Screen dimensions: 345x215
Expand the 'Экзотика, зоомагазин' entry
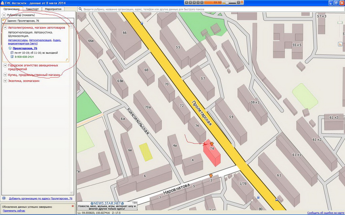(x=5, y=81)
